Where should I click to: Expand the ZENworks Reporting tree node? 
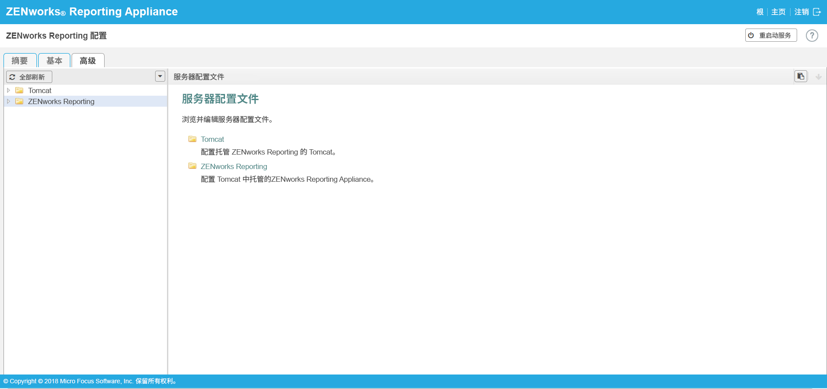[x=8, y=101]
